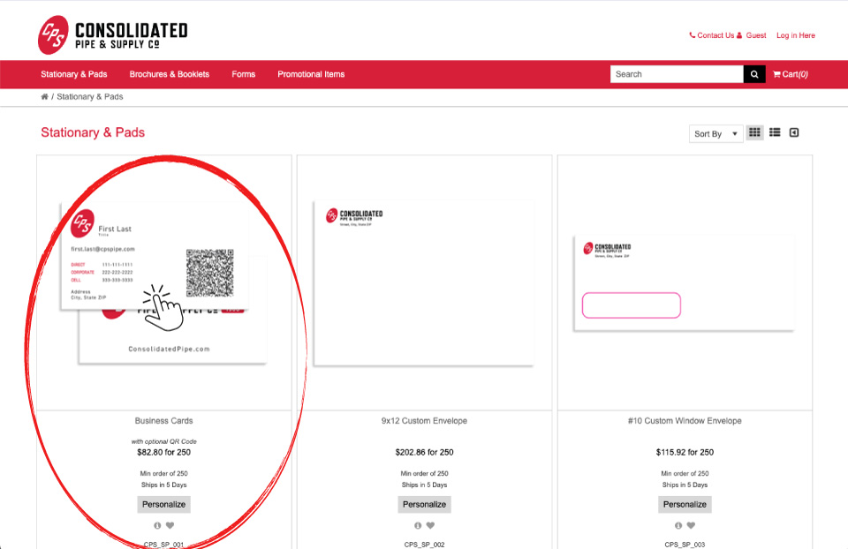Open Stationary & Pads menu
848x549 pixels.
point(74,75)
